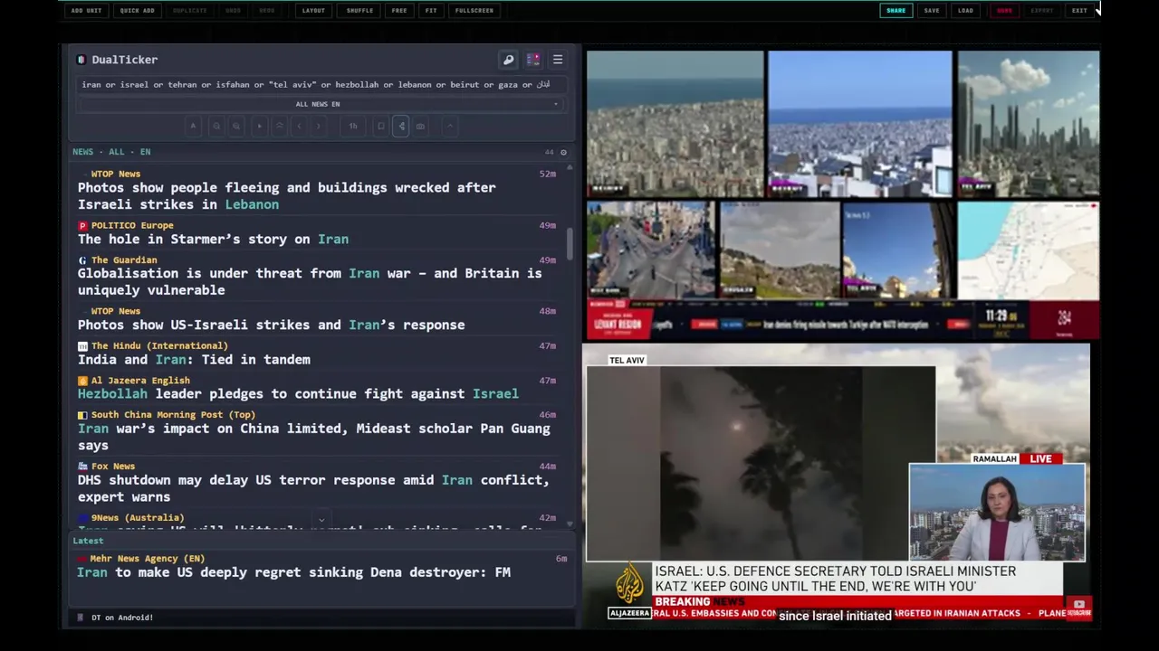Click The Hindu source icon
Screen dimensions: 1159x651
tap(82, 346)
